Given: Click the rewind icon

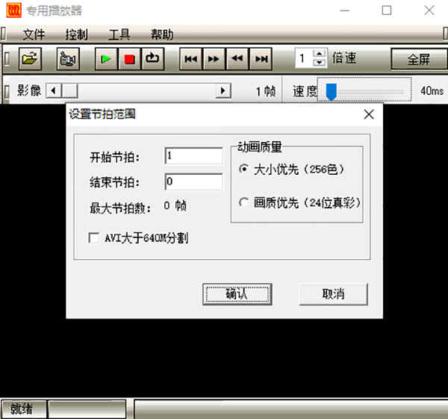Looking at the screenshot, I should (x=237, y=59).
